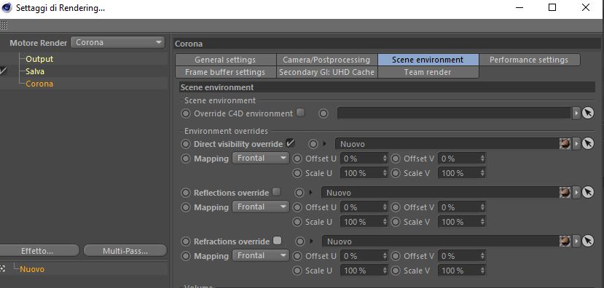
Task: Click the material sphere preview in Reflections override row
Action: click(x=565, y=192)
